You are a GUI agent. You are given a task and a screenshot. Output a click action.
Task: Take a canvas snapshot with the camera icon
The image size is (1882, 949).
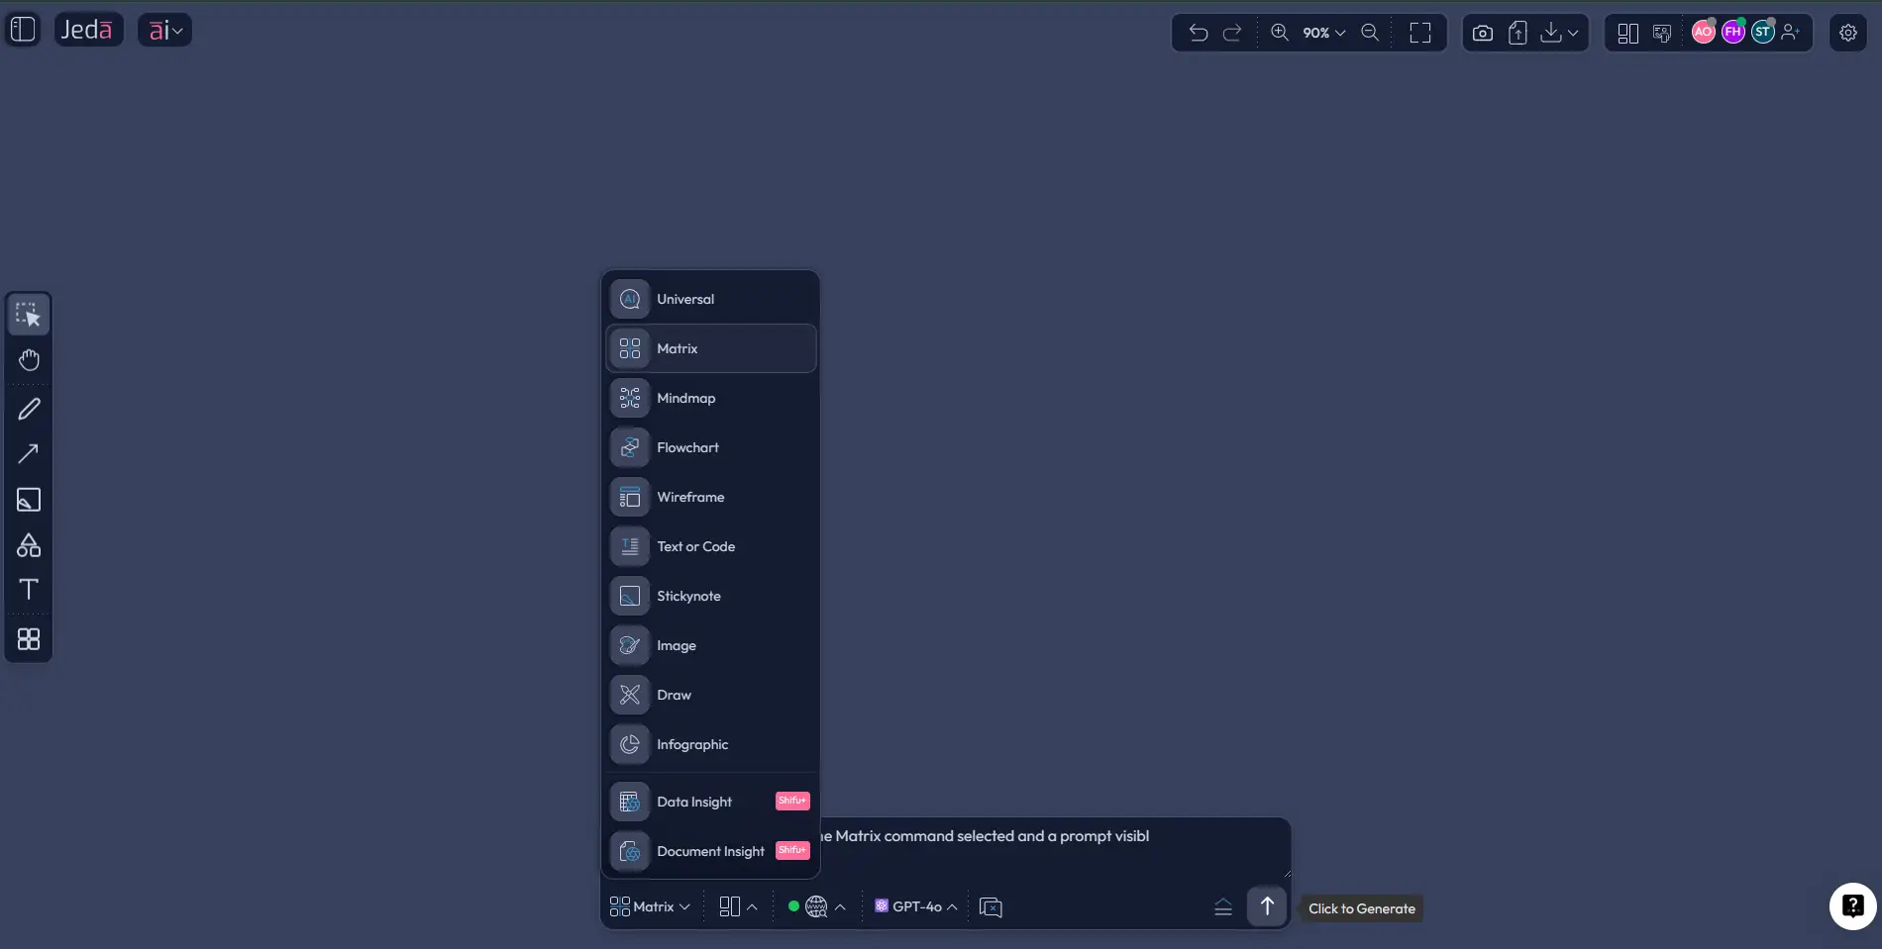(x=1483, y=33)
